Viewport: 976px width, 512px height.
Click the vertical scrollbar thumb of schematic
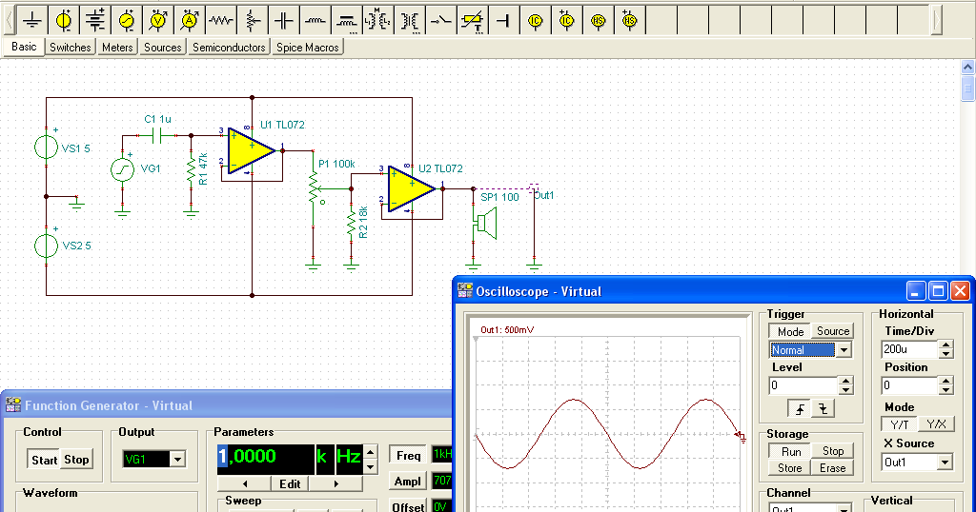(967, 89)
